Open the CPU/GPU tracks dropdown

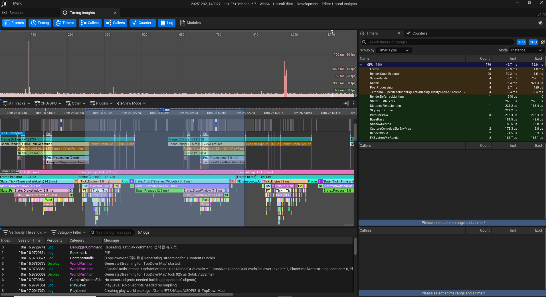point(48,103)
